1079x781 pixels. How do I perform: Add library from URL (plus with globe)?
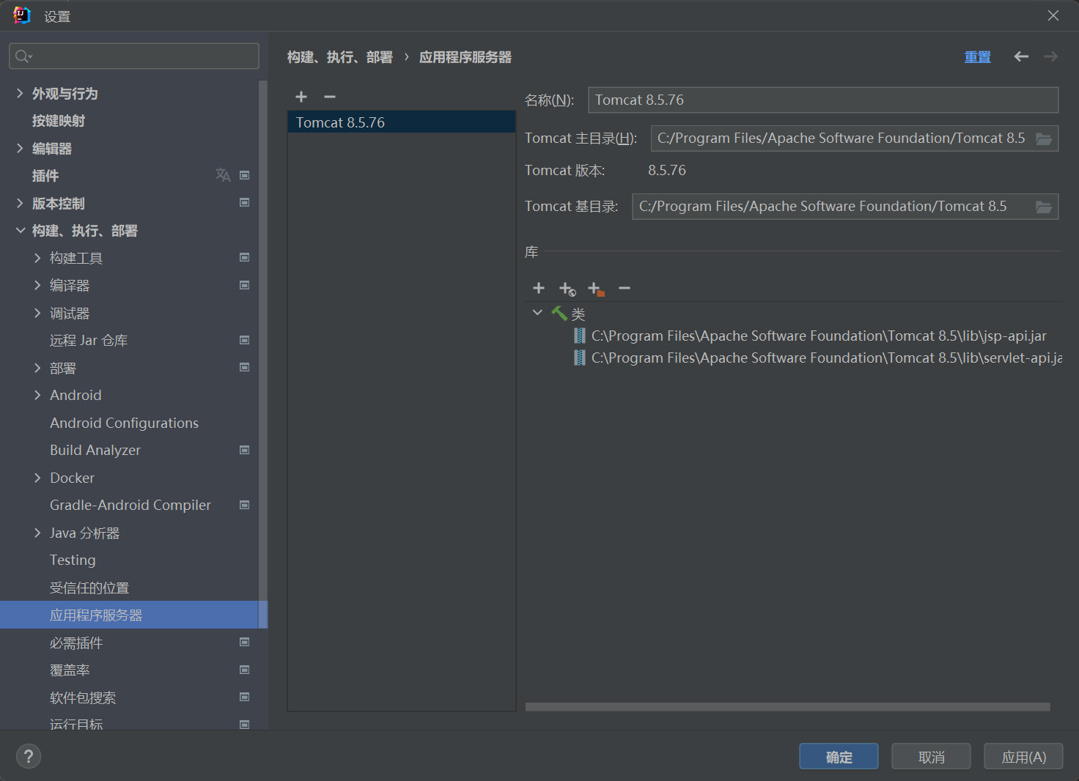[567, 289]
